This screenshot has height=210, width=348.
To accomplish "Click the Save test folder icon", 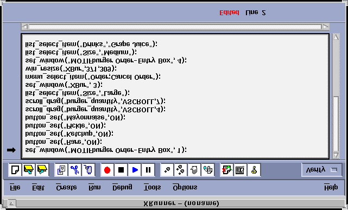I will tap(42, 170).
